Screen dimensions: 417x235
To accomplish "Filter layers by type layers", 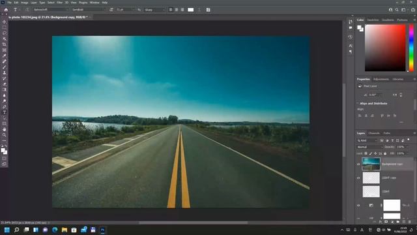I will tap(392, 140).
